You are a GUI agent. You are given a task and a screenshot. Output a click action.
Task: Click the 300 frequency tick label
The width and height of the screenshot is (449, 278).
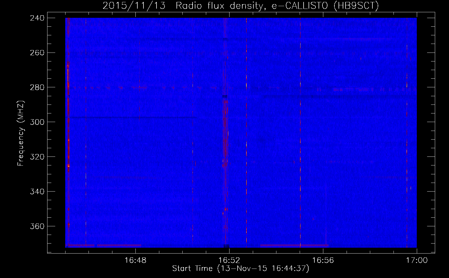coord(37,122)
